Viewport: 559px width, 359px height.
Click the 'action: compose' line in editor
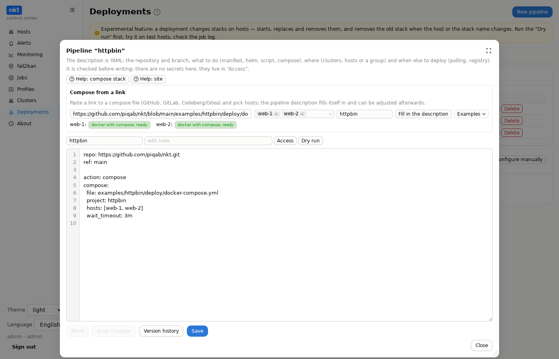tap(105, 178)
